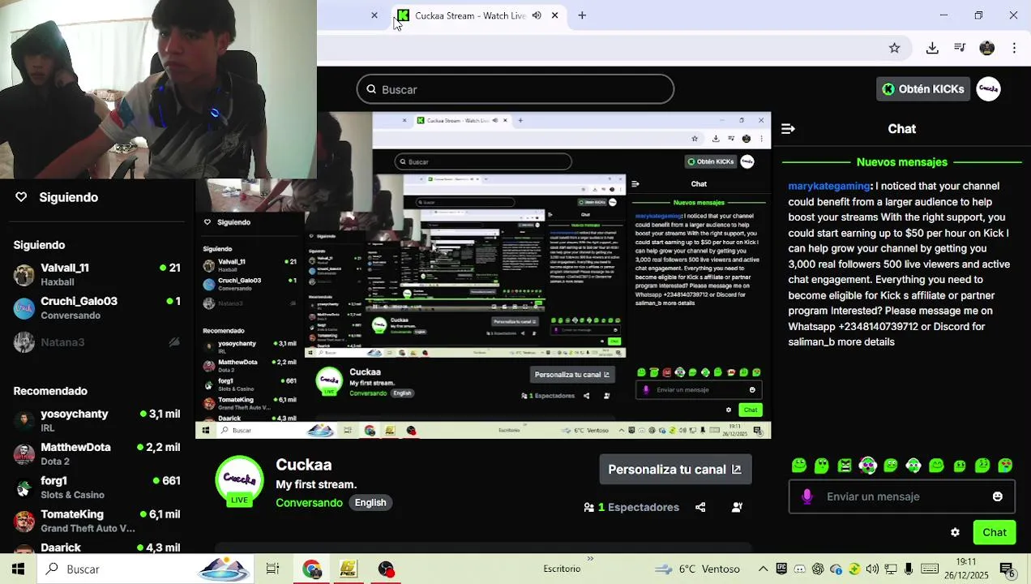Close the other browser tab

pyautogui.click(x=374, y=15)
